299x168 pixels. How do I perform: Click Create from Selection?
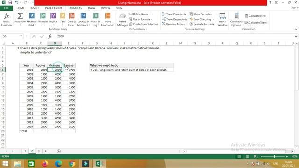pos(143,24)
